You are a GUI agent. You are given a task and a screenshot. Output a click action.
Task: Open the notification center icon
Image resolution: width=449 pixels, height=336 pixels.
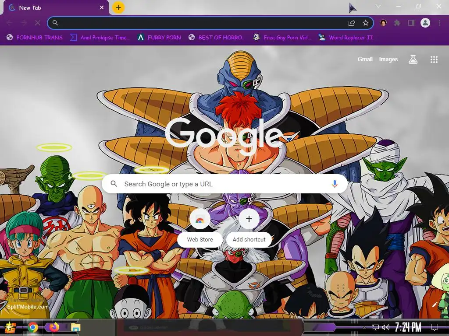pos(435,327)
